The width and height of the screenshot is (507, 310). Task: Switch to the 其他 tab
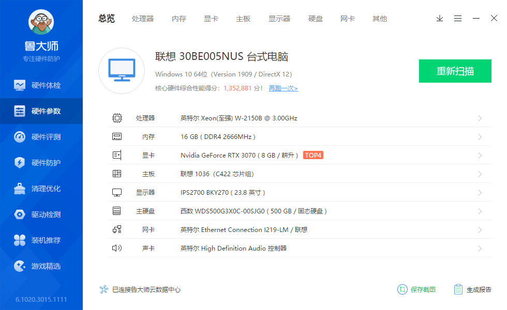tap(380, 19)
